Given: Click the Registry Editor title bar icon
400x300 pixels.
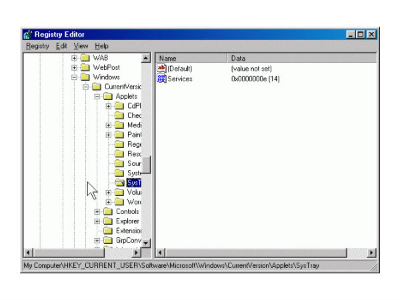Looking at the screenshot, I should click(x=28, y=35).
